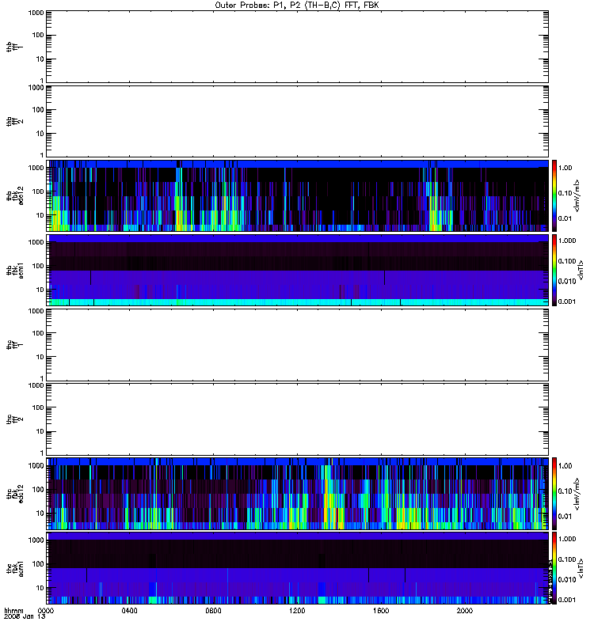The image size is (594, 633).
Task: Click the 'thb fff 1' y-axis label
Action: pyautogui.click(x=15, y=47)
